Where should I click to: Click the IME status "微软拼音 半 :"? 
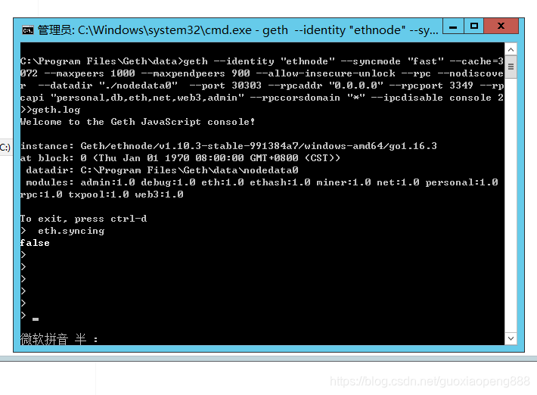59,339
